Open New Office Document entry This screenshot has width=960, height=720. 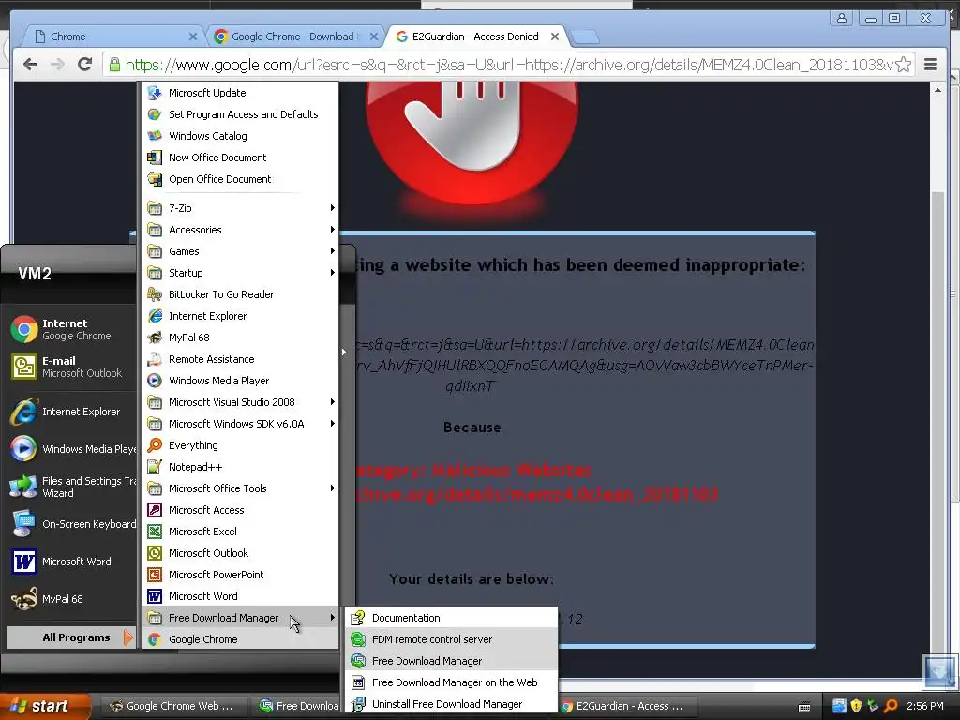pyautogui.click(x=240, y=157)
